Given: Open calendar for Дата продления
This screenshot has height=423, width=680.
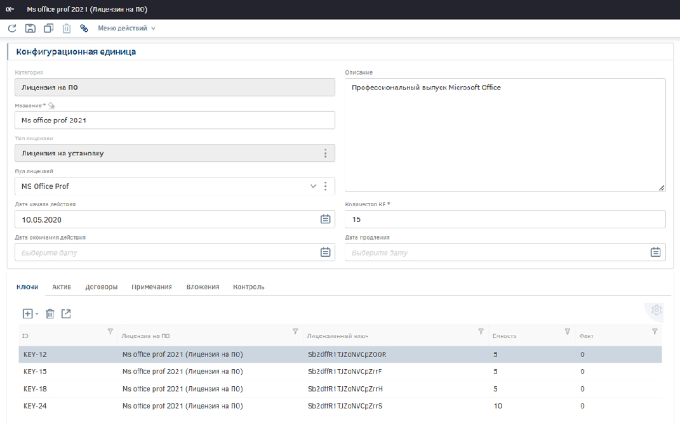Looking at the screenshot, I should tap(655, 252).
